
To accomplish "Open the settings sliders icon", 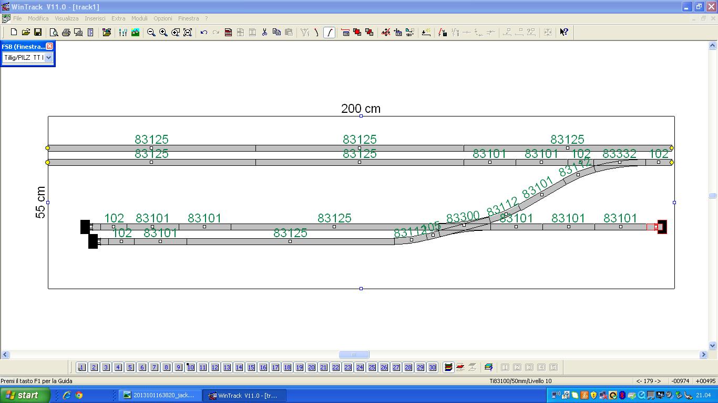I will coord(123,32).
